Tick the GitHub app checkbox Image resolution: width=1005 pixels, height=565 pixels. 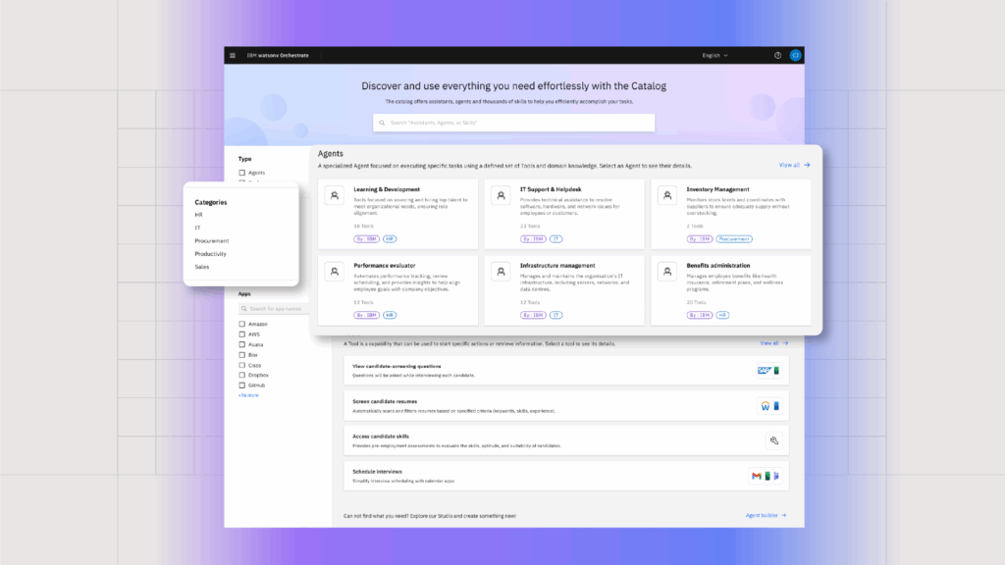pos(242,385)
